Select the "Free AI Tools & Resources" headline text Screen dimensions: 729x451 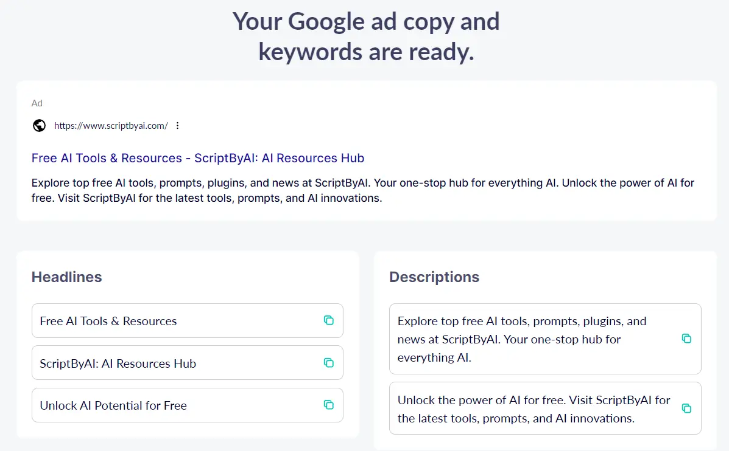tap(108, 320)
